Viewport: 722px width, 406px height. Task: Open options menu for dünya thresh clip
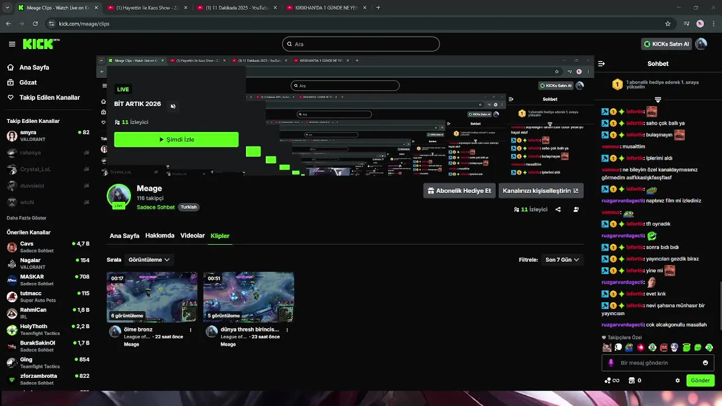287,330
